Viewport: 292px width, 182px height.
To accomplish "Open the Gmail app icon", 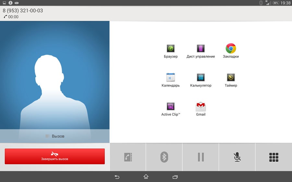I will (201, 106).
